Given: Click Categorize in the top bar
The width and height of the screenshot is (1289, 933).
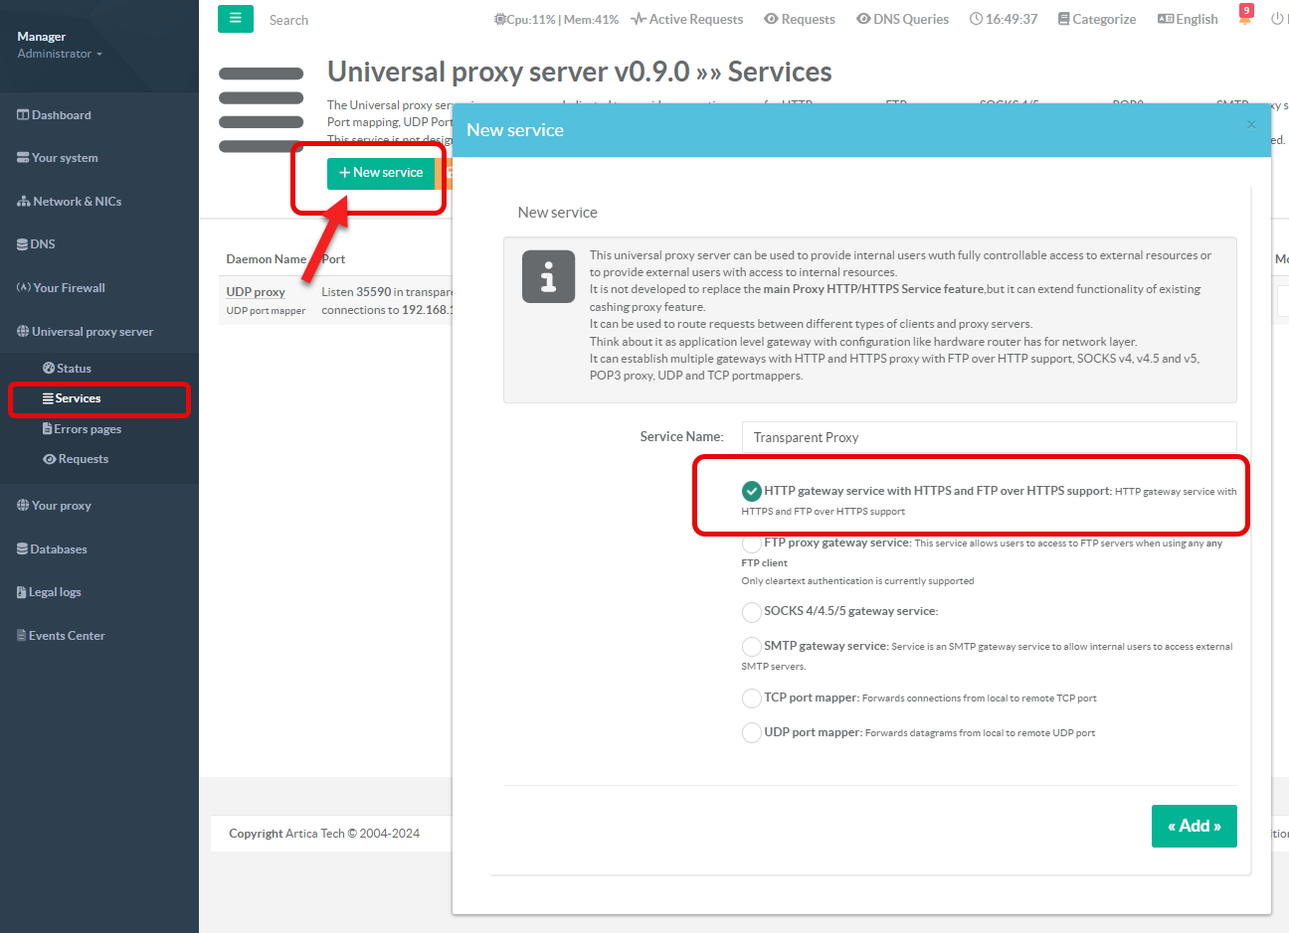Looking at the screenshot, I should (x=1096, y=19).
